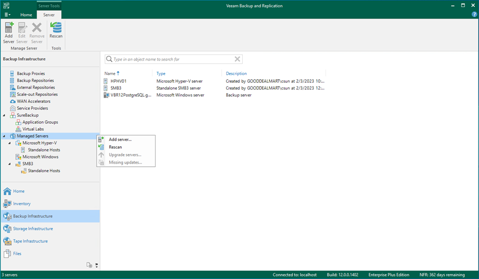479x279 pixels.
Task: Collapse the Managed Servers tree node
Action: [x=4, y=136]
